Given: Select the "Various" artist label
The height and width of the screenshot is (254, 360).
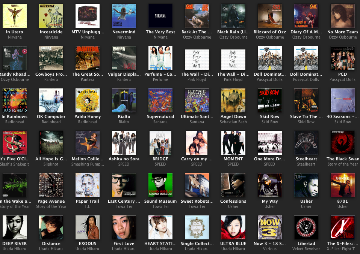Looking at the screenshot, I should point(270,249).
